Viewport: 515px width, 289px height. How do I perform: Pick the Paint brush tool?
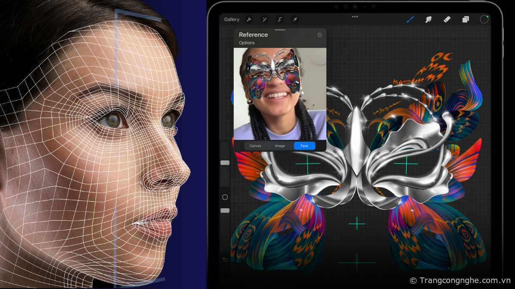click(x=410, y=19)
